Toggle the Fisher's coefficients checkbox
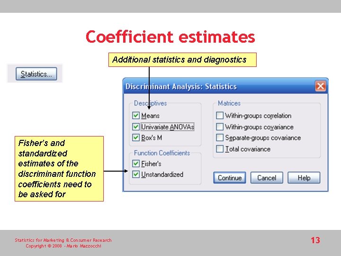Viewport: 341px width, 256px height. pos(136,164)
